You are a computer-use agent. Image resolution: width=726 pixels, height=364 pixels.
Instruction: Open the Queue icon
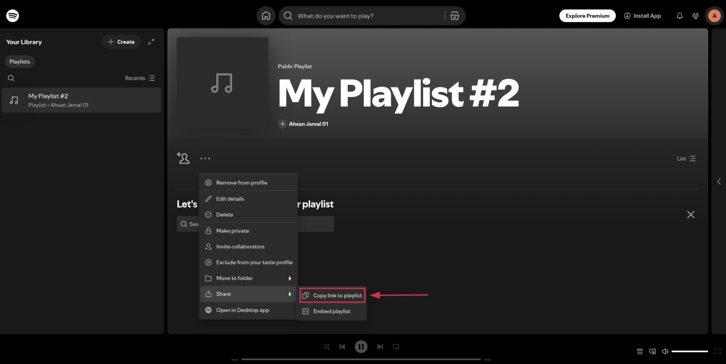coord(640,351)
